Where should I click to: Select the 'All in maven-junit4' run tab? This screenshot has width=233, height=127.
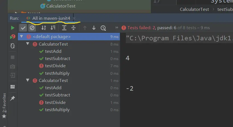pos(51,18)
